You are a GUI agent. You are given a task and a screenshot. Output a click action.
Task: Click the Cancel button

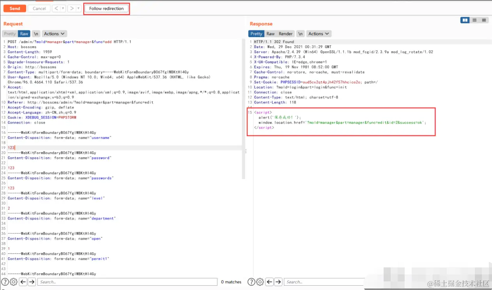[x=39, y=9]
